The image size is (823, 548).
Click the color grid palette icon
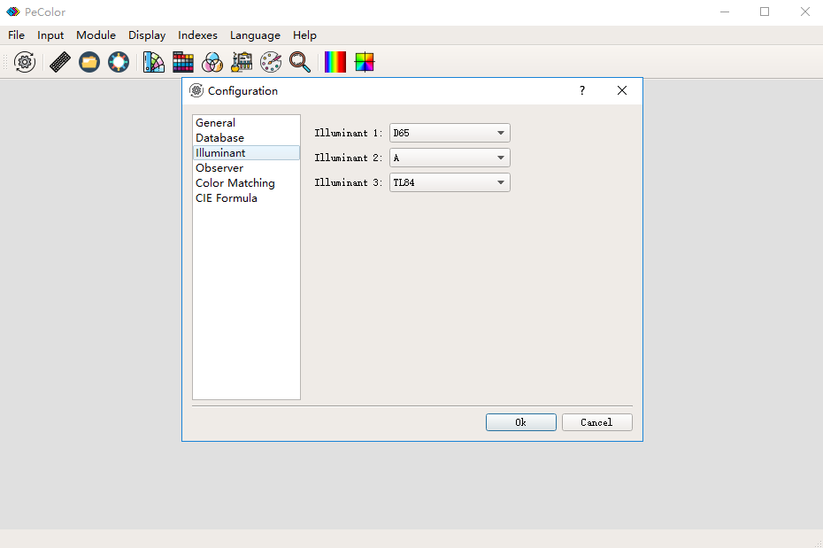tap(183, 62)
